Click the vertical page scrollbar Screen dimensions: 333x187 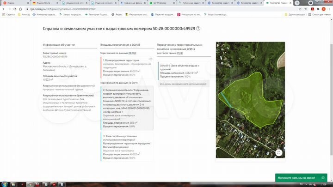pos(332,100)
